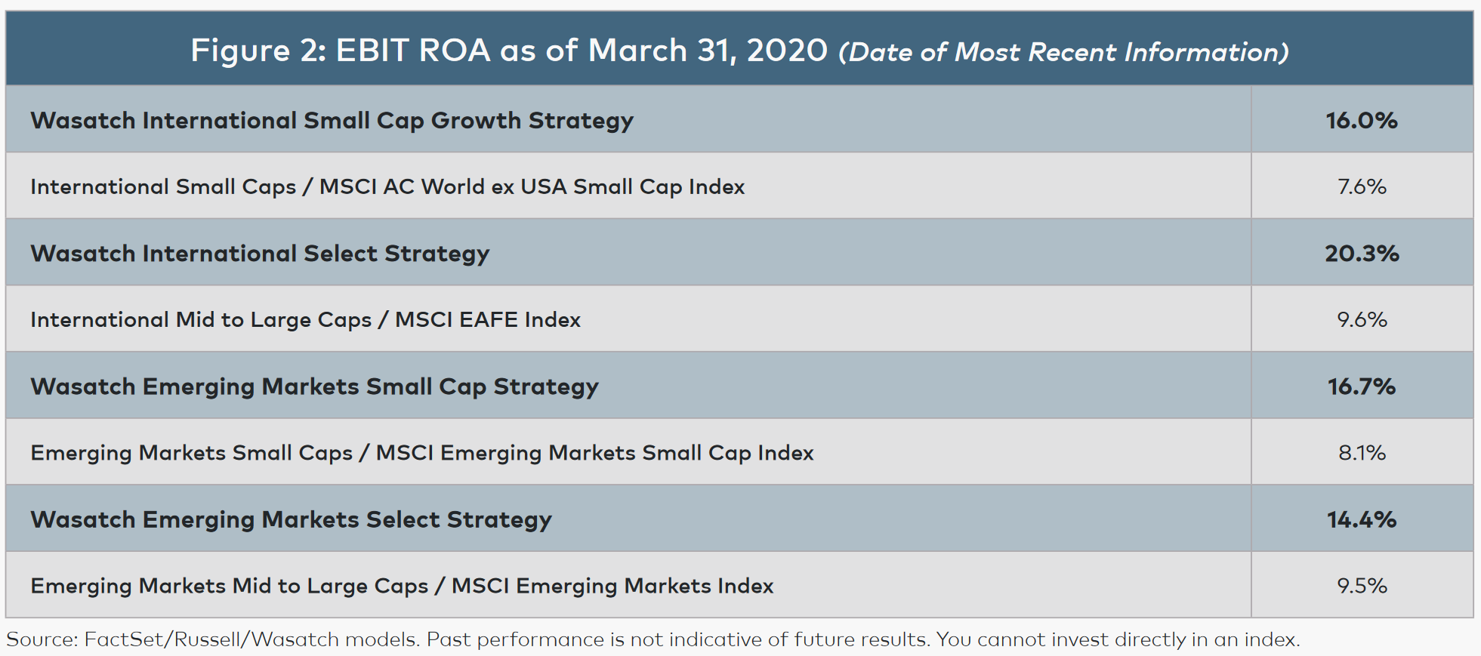The width and height of the screenshot is (1481, 656).
Task: Click 'You cannot invest directly in an index' text
Action: point(1118,639)
